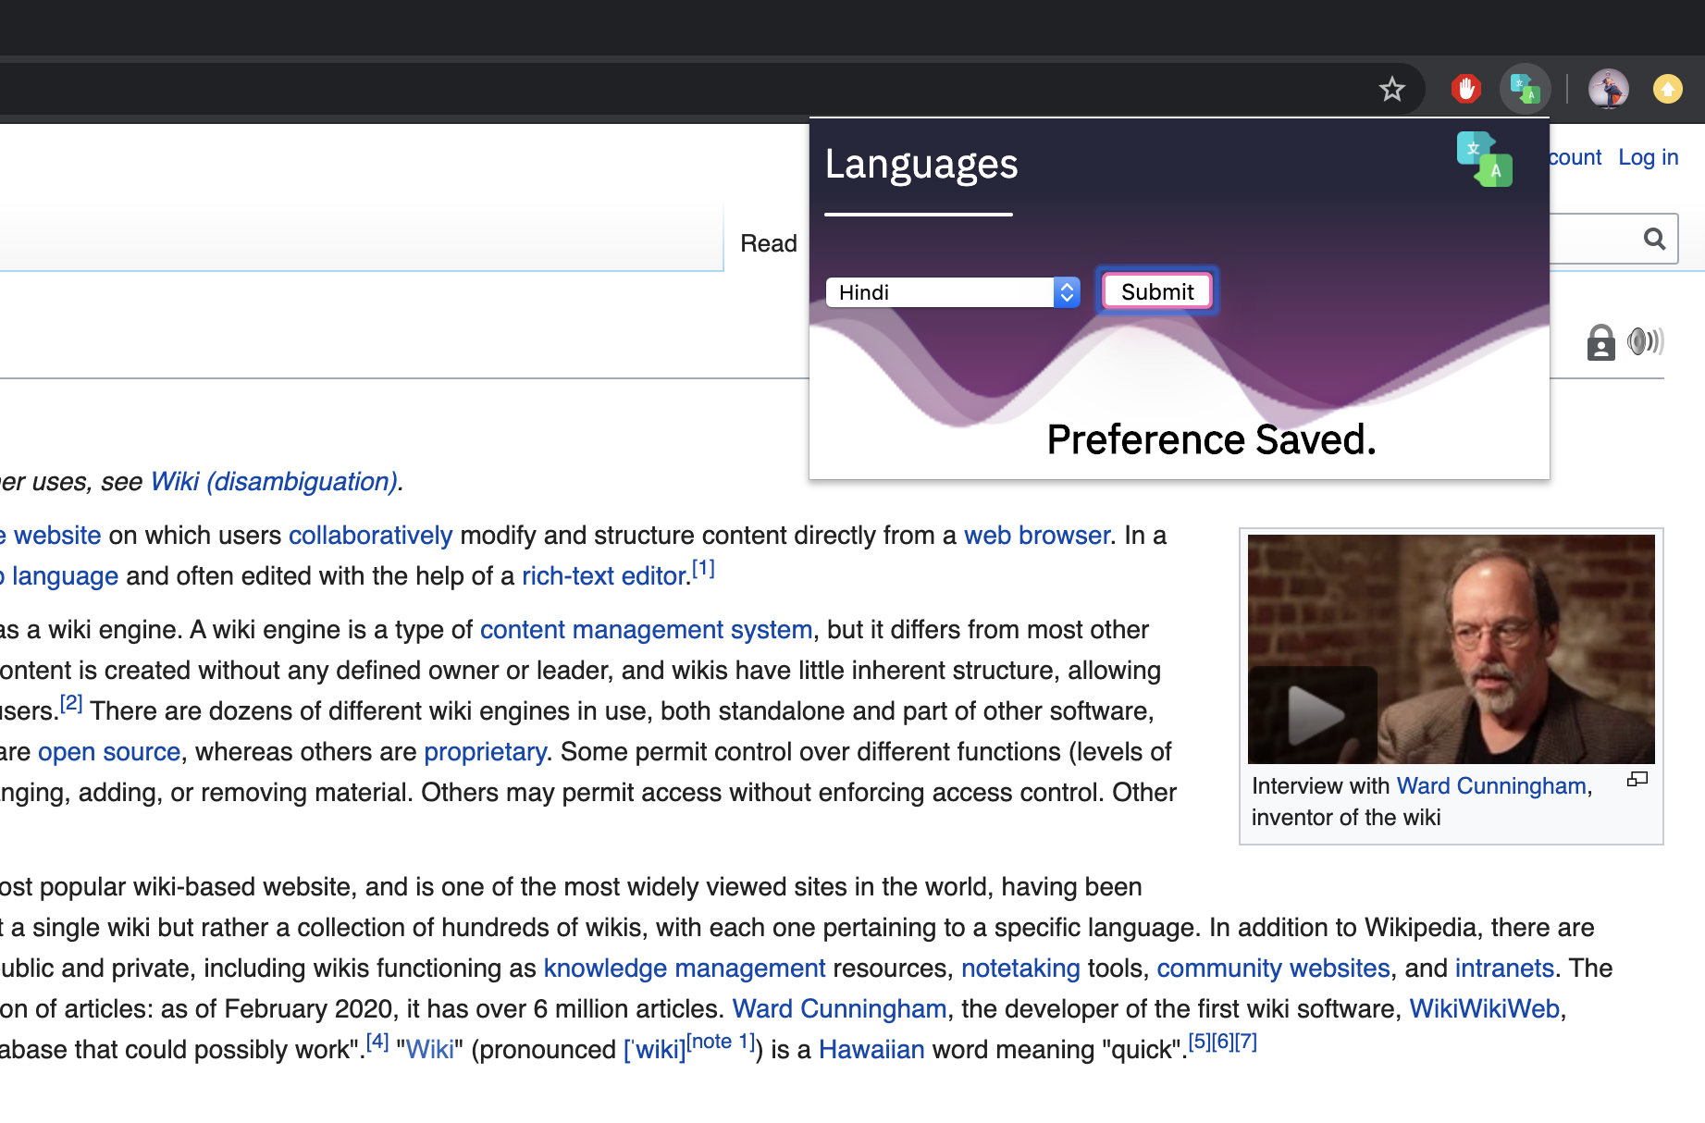This screenshot has height=1123, width=1705.
Task: Open the collaboratively link
Action: pyautogui.click(x=370, y=536)
